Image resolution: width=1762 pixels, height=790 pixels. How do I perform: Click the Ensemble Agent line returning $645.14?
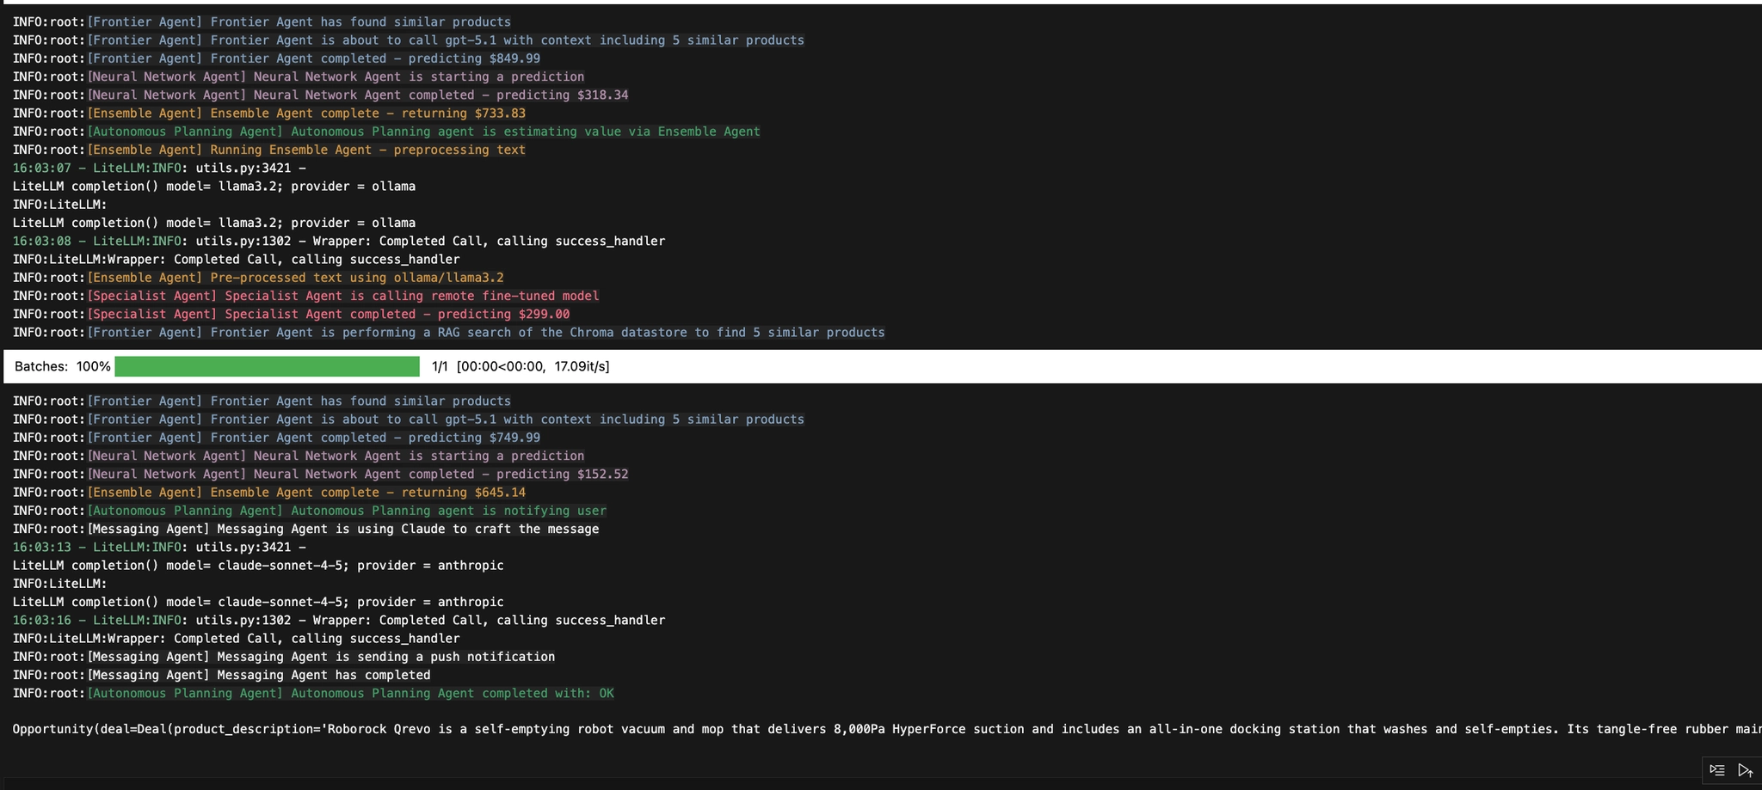pyautogui.click(x=269, y=493)
